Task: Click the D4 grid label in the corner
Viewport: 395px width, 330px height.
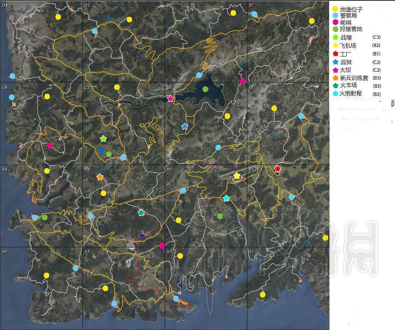Action: click(5, 5)
